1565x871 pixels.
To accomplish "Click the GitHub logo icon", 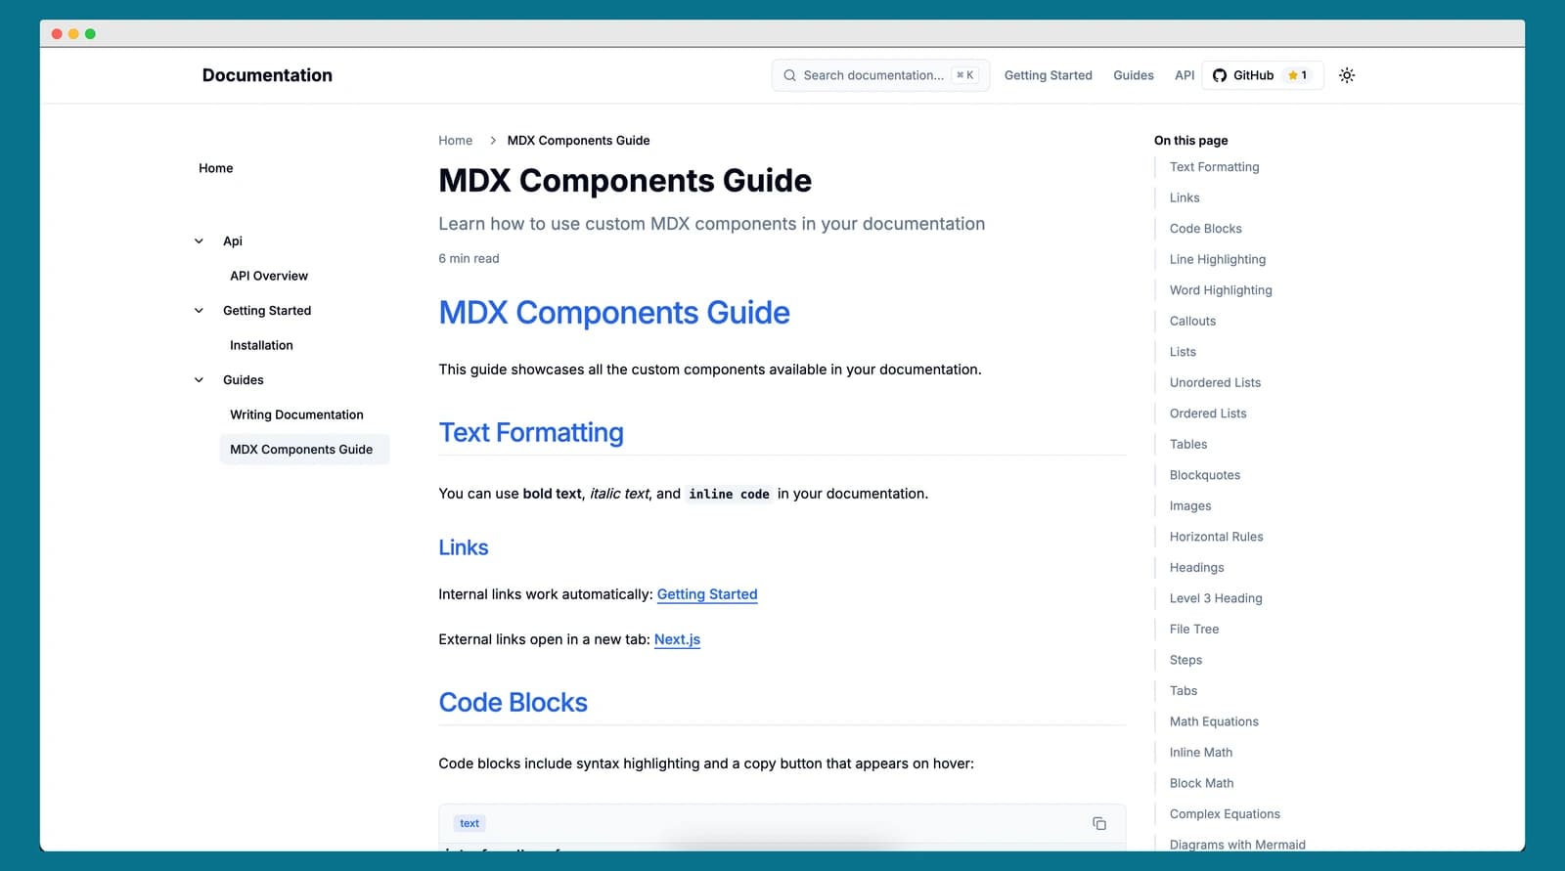I will click(1220, 75).
